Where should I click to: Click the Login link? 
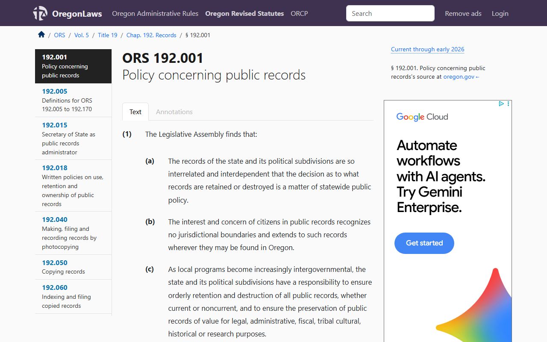(500, 13)
